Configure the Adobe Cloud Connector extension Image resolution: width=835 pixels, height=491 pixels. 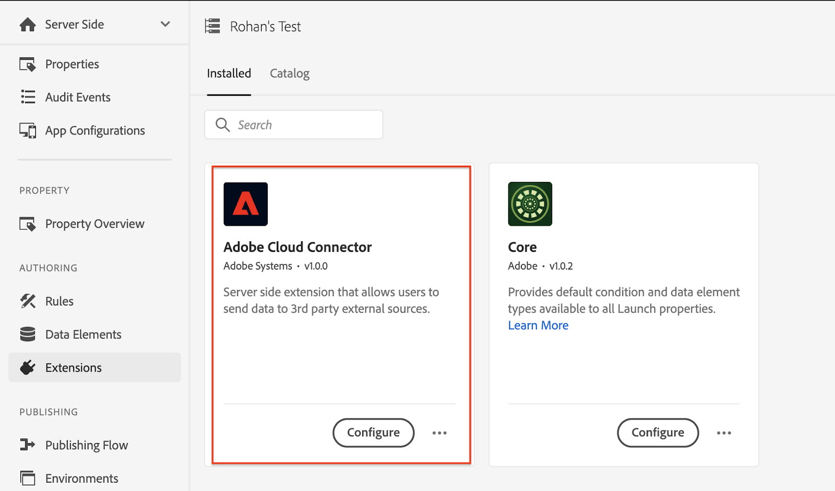click(373, 433)
